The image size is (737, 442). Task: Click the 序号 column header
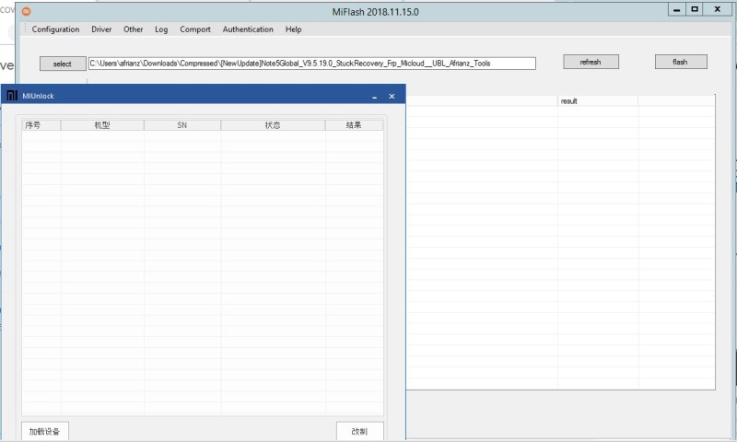coord(41,125)
